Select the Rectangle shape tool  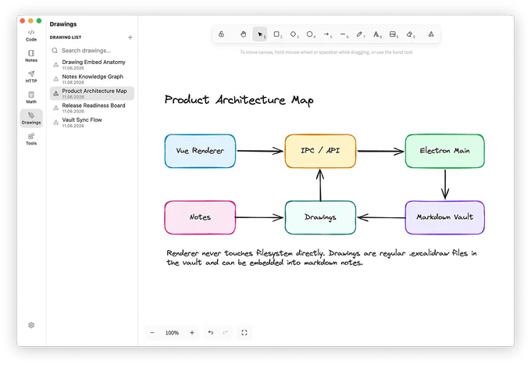[x=277, y=34]
